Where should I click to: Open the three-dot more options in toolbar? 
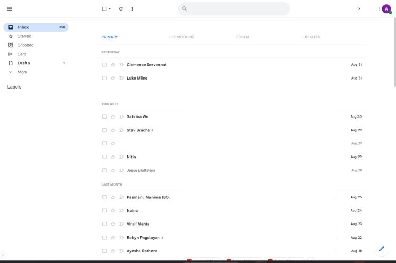click(132, 8)
